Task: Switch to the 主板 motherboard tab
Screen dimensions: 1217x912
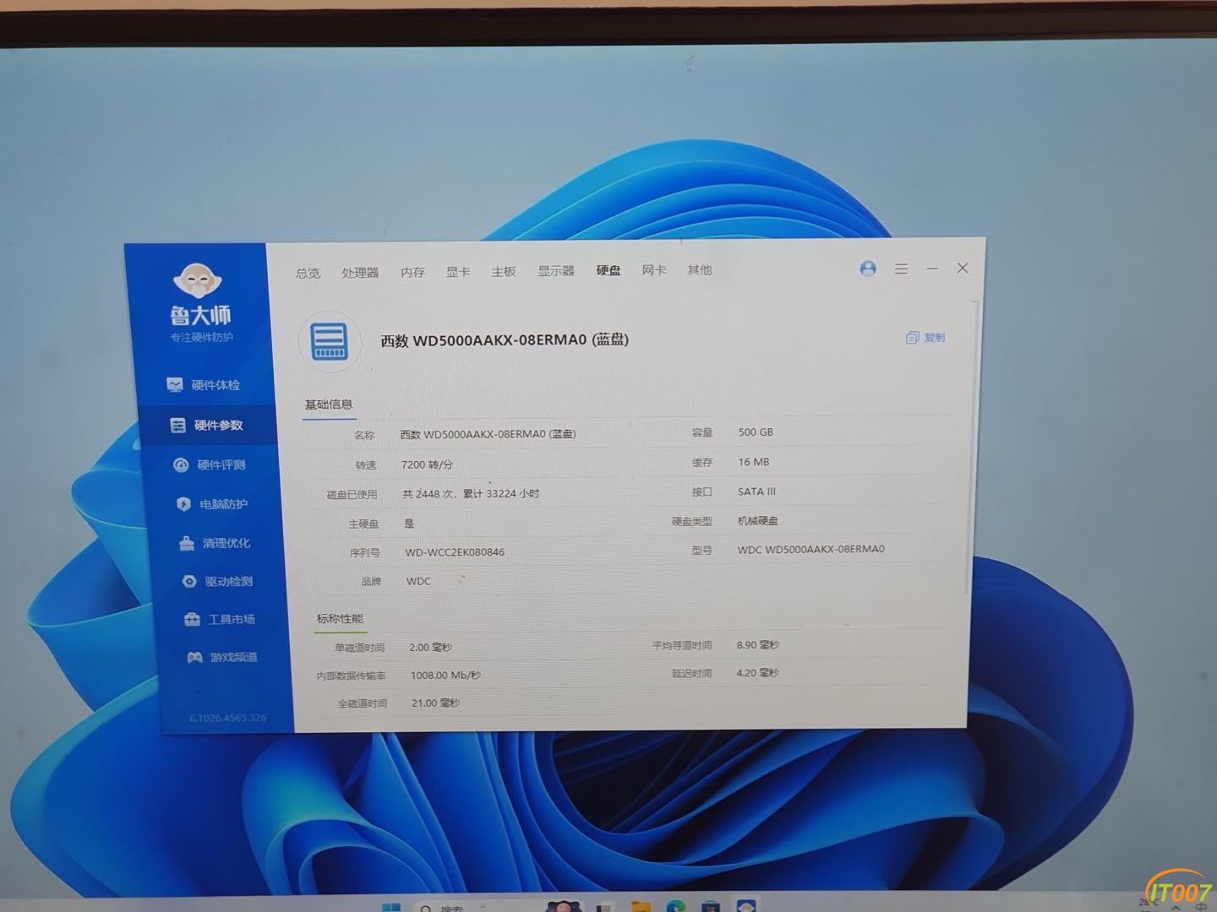Action: (x=504, y=271)
